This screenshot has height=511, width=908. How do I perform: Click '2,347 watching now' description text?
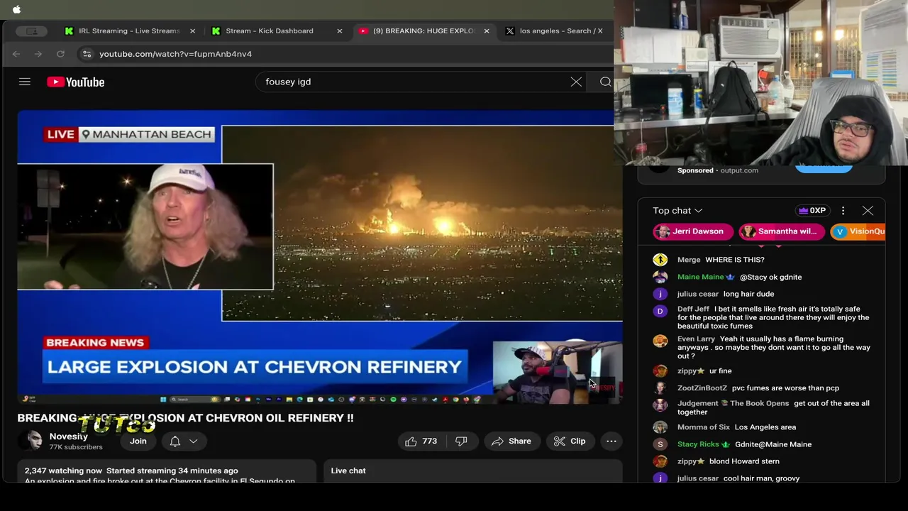63,471
